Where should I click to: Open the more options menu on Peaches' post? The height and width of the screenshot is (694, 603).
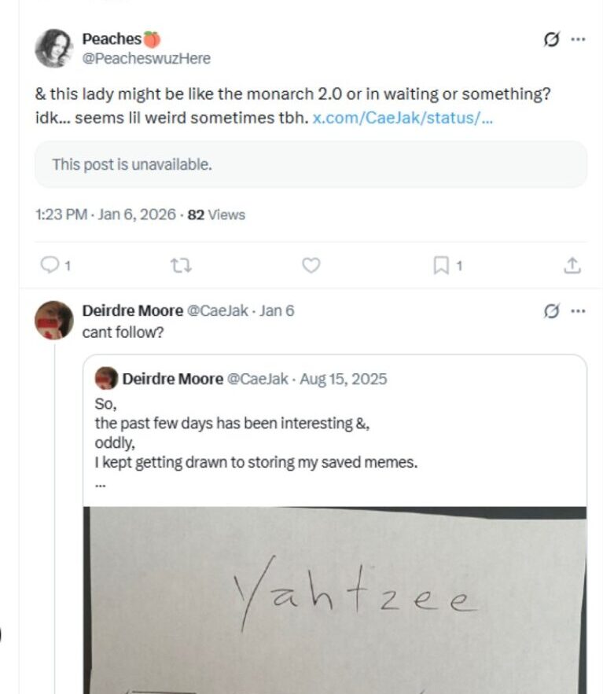point(579,40)
